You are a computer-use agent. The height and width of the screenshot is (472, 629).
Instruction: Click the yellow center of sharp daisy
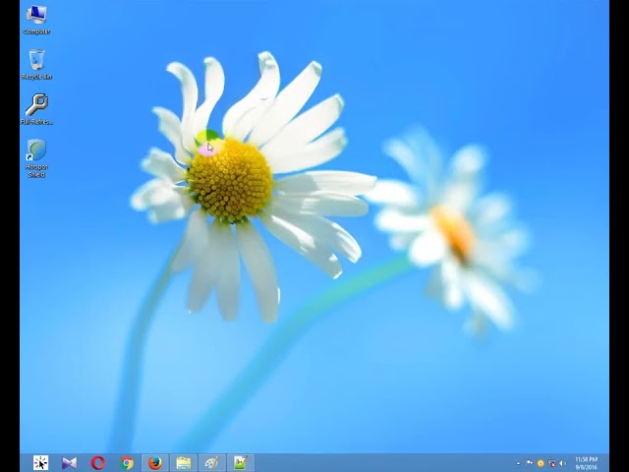pos(230,179)
